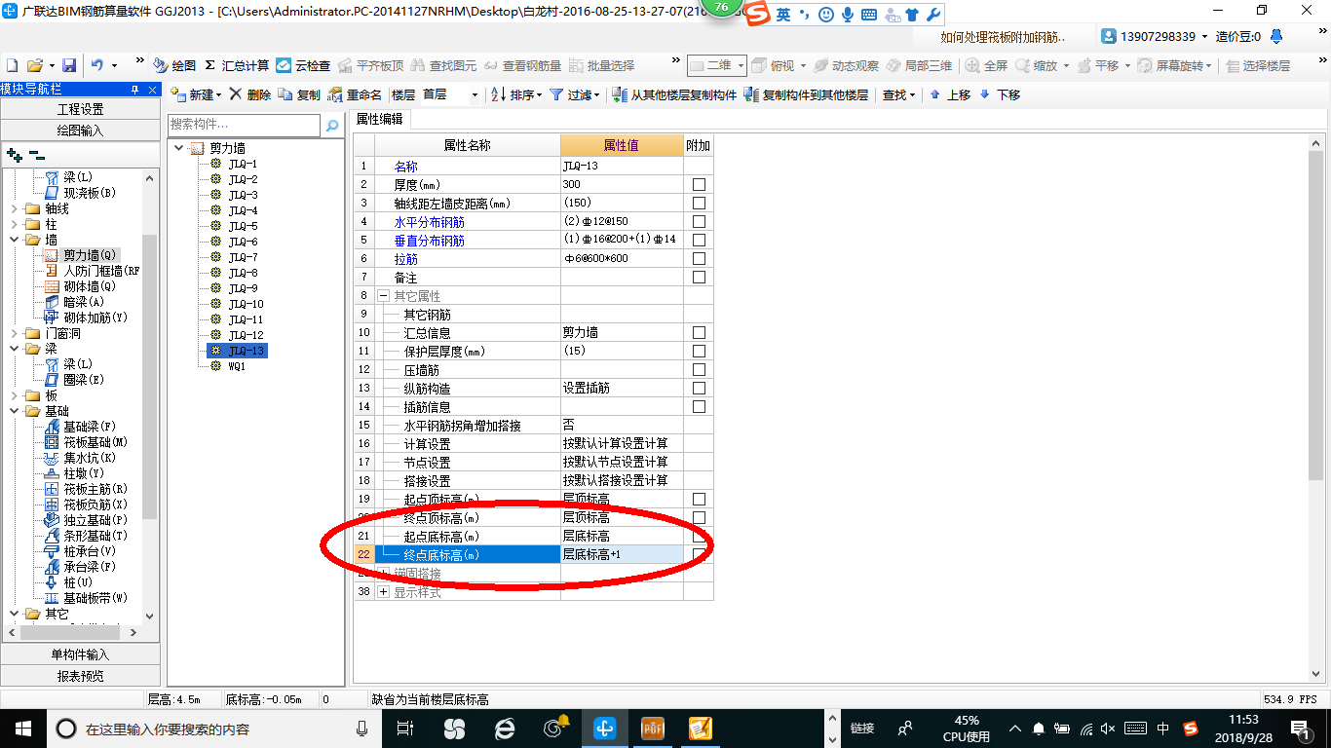Select component WQ1 in the list
Image resolution: width=1331 pixels, height=748 pixels.
pyautogui.click(x=237, y=366)
